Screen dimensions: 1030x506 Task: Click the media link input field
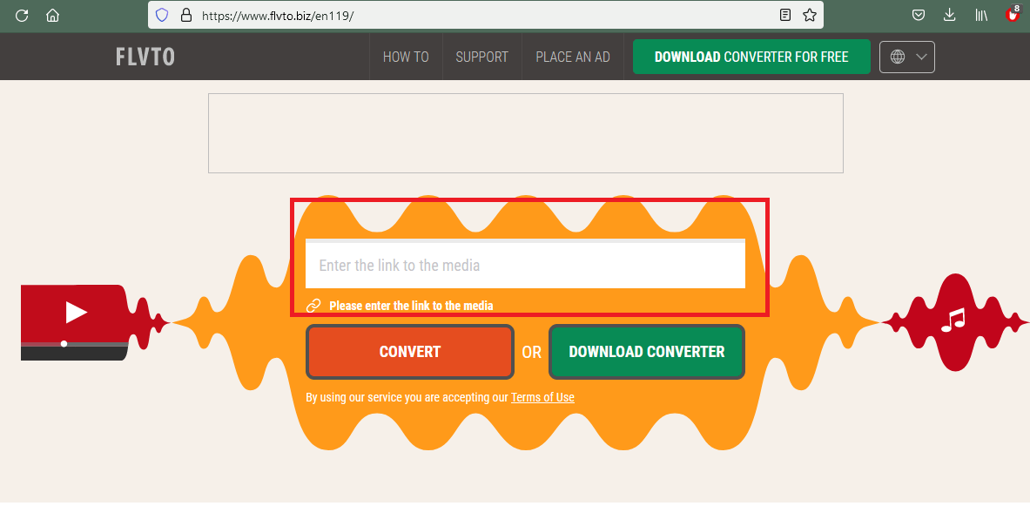tap(525, 264)
